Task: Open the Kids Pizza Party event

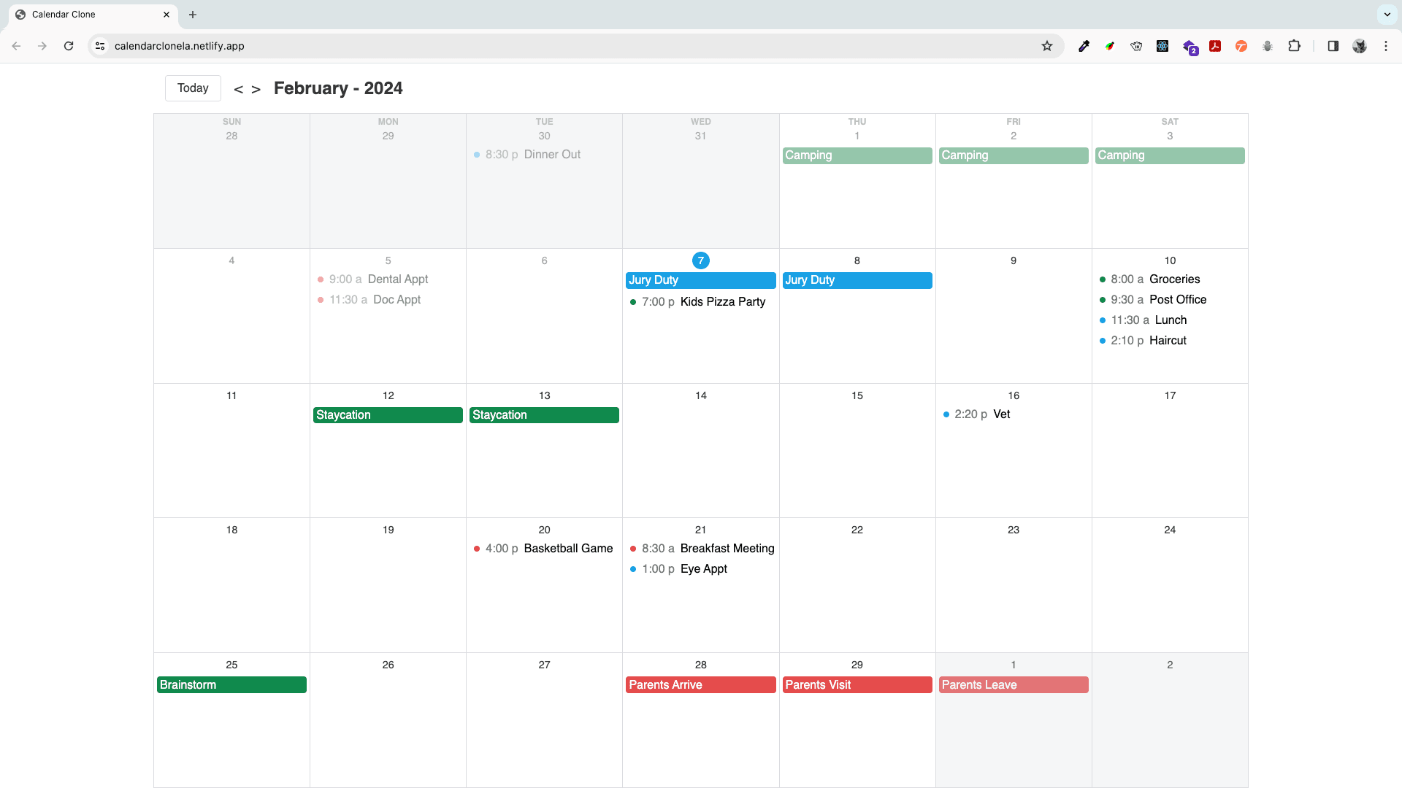Action: pyautogui.click(x=721, y=302)
